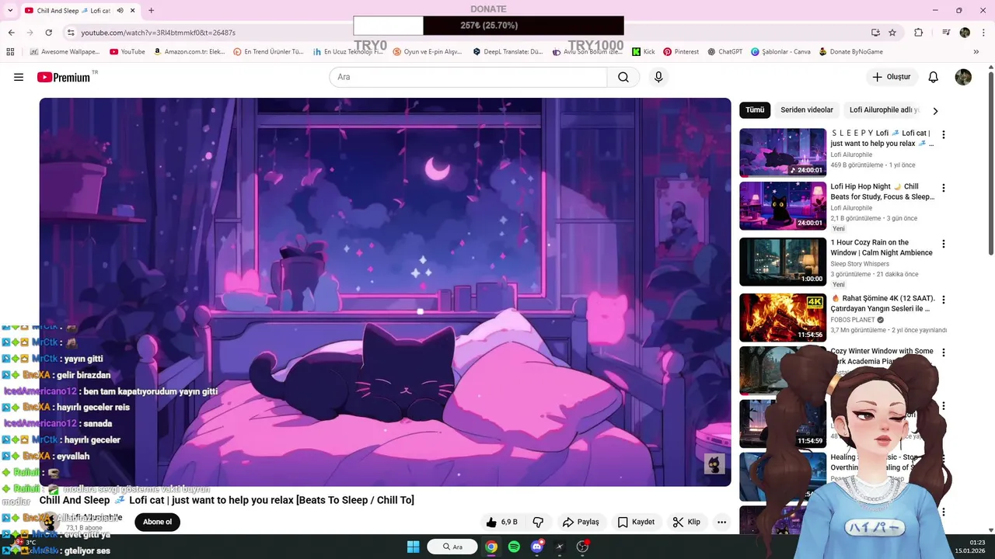Open options for SLEEPY Lofi video
The height and width of the screenshot is (559, 995).
click(944, 134)
